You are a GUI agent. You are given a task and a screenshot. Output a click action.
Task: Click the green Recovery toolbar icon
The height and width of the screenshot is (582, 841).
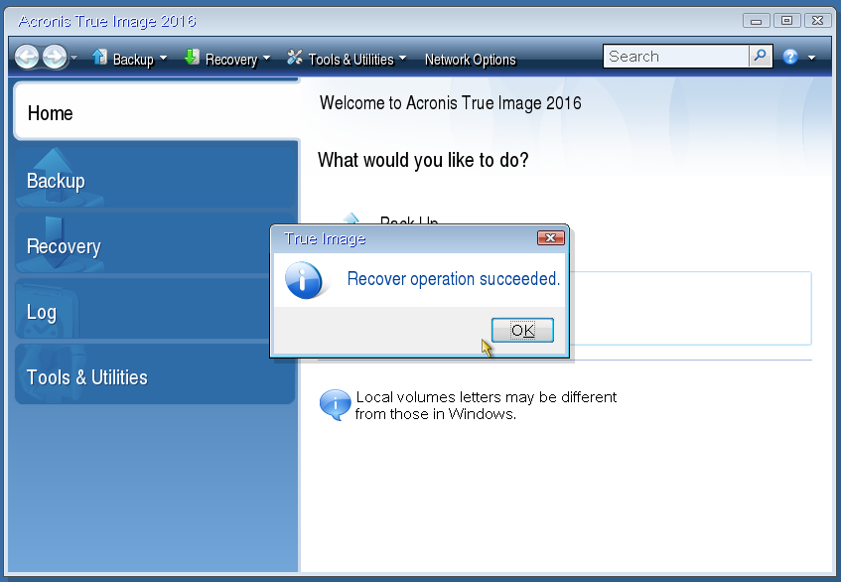[x=192, y=57]
